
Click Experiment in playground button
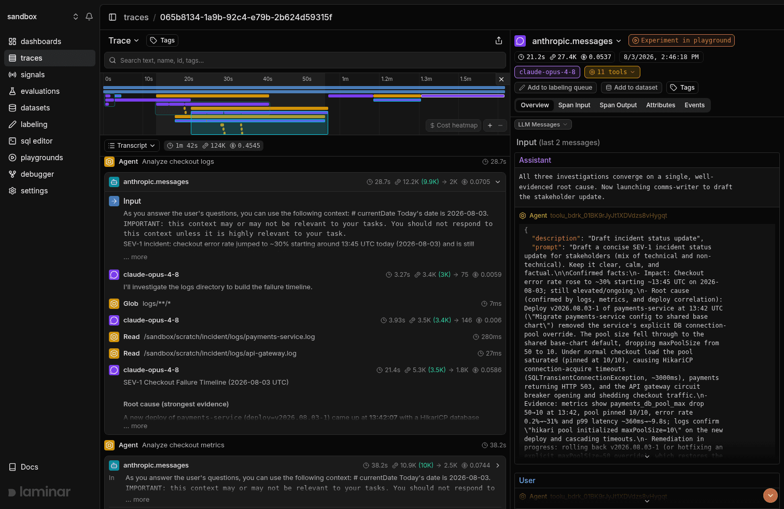681,40
